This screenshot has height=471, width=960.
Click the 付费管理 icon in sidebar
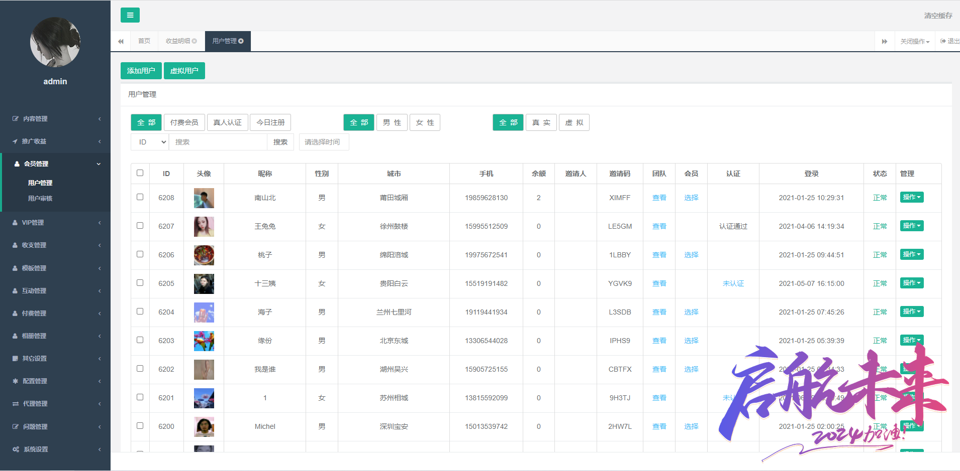(15, 313)
